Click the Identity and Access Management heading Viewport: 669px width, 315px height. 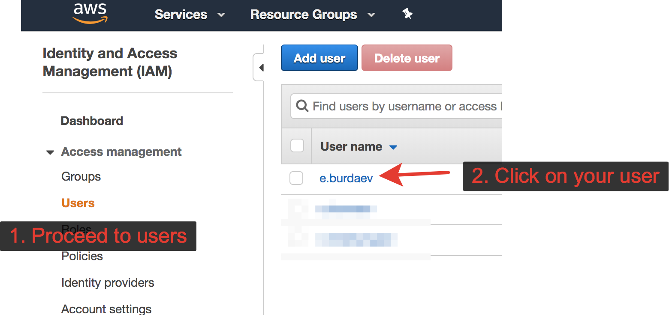click(110, 62)
